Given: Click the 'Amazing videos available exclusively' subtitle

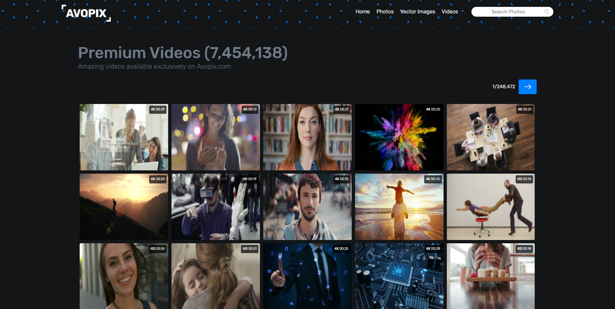Looking at the screenshot, I should pyautogui.click(x=154, y=66).
